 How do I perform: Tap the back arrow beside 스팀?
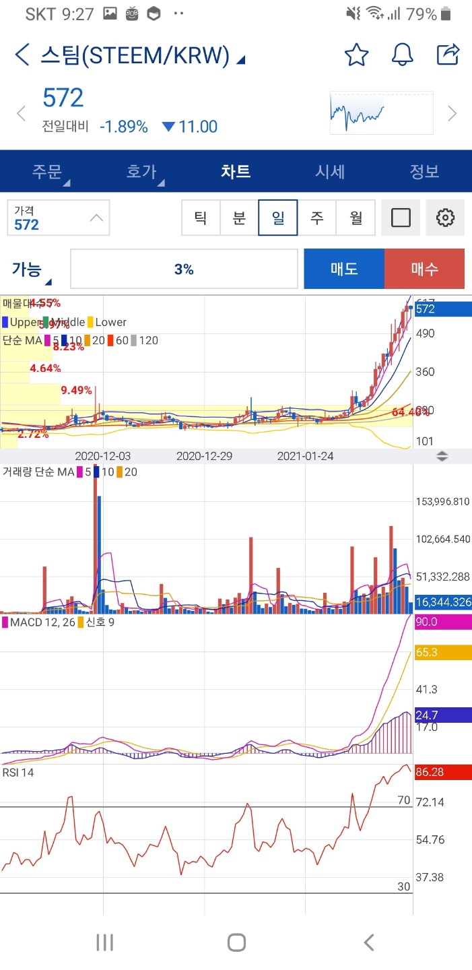click(22, 55)
